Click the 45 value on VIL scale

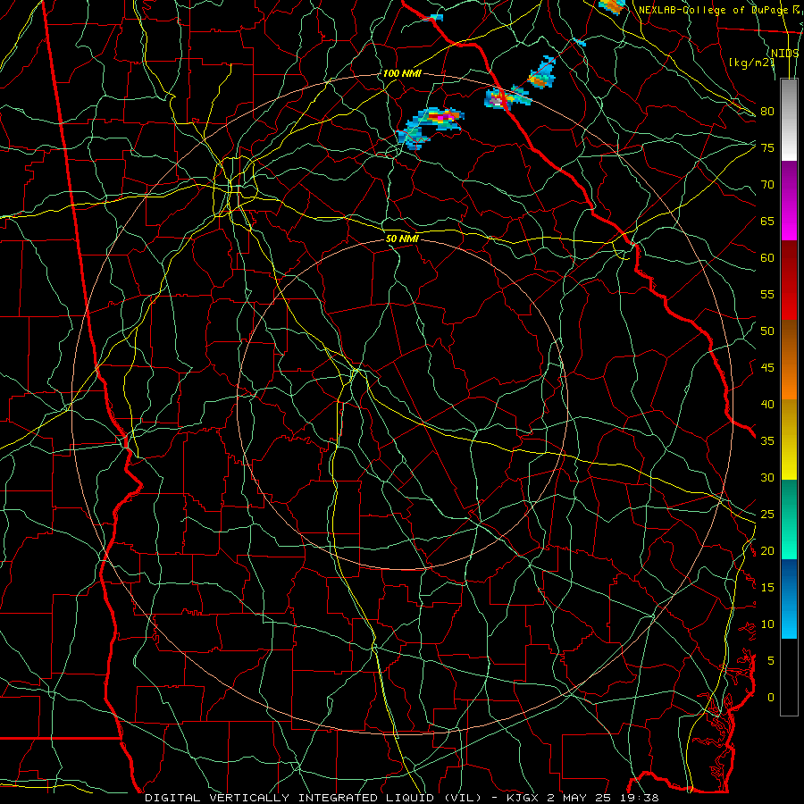pyautogui.click(x=767, y=368)
